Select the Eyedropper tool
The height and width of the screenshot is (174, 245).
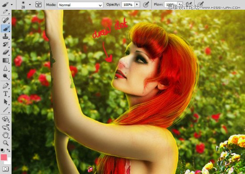6,12
